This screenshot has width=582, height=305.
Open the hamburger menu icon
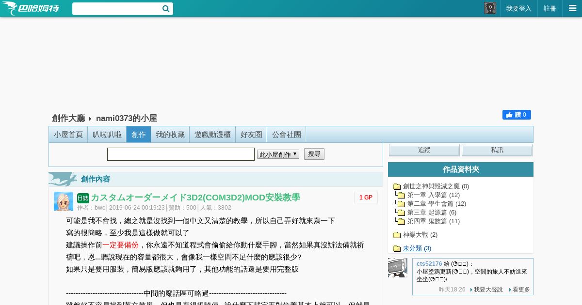coord(572,8)
